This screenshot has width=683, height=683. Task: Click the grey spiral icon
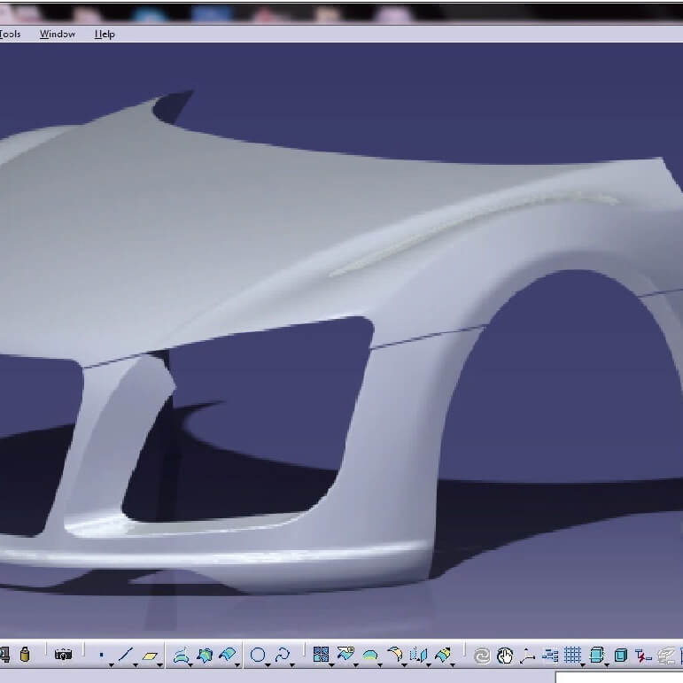(x=482, y=656)
